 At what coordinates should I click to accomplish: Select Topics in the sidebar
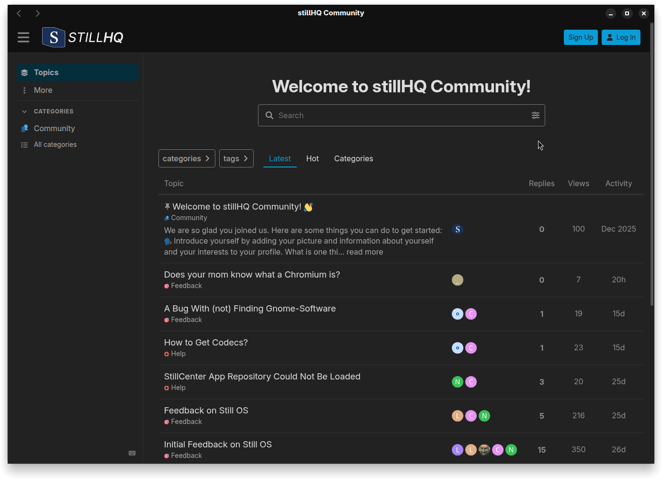78,73
